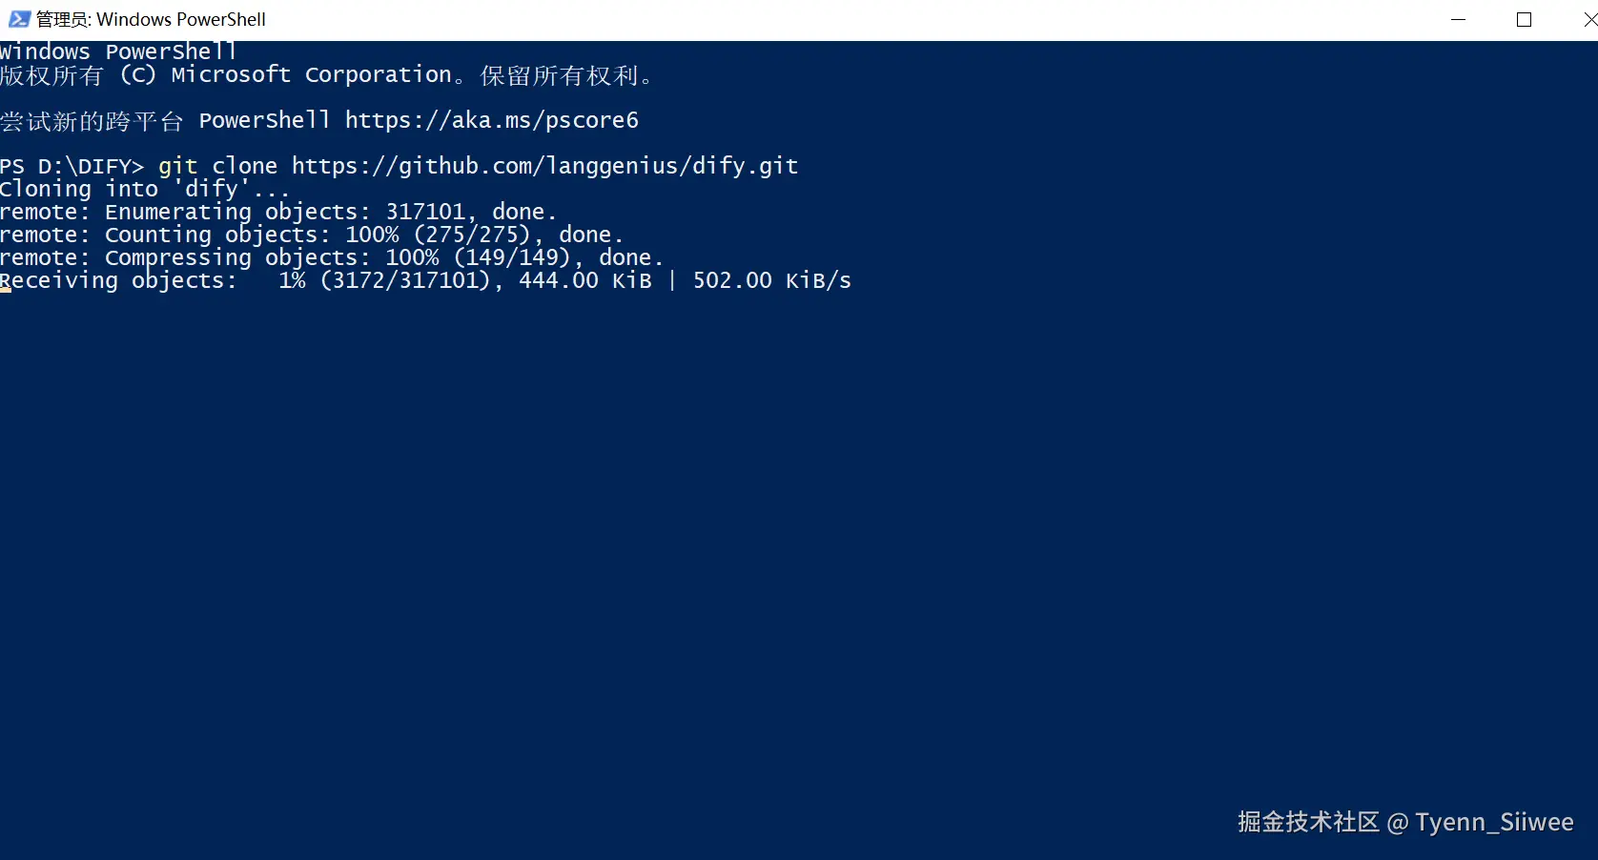
Task: Close the PowerShell window
Action: pyautogui.click(x=1588, y=19)
